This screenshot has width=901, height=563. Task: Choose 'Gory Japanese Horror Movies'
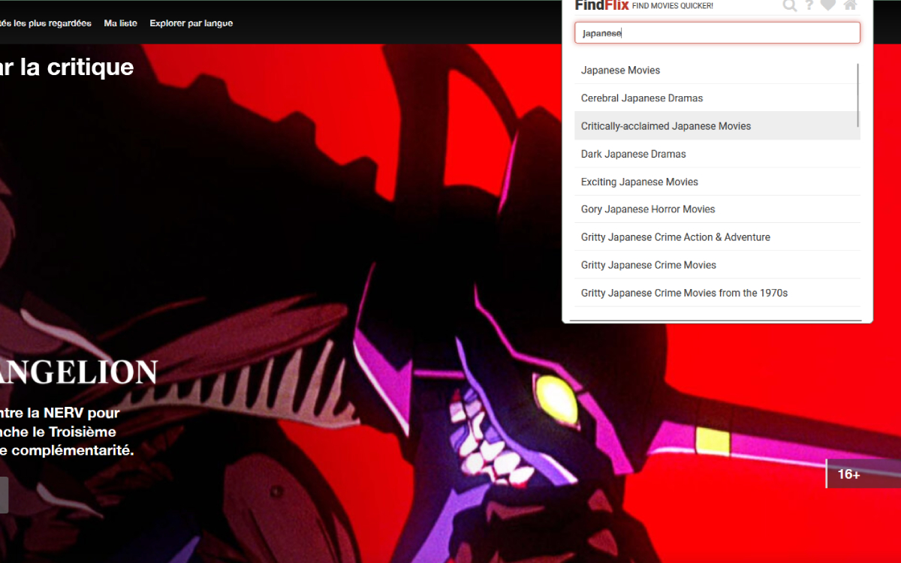point(717,209)
